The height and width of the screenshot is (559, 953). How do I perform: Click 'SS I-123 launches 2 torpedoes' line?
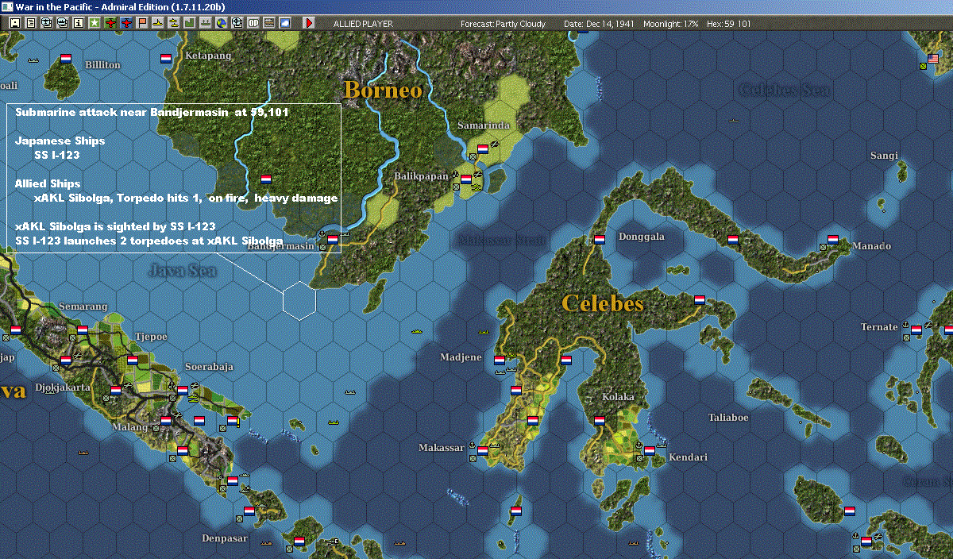point(149,240)
